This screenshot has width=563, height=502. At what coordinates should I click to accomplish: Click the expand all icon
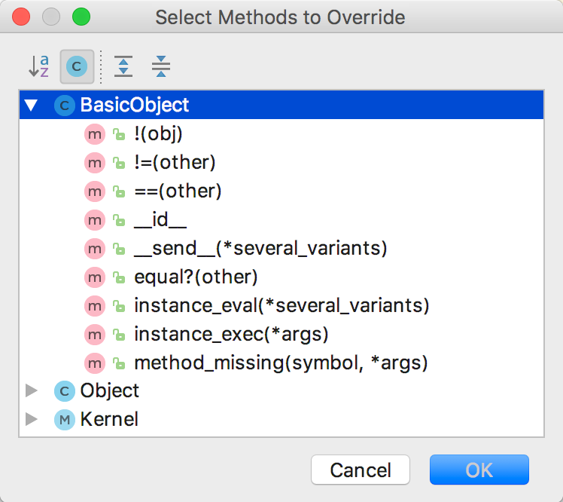click(123, 66)
